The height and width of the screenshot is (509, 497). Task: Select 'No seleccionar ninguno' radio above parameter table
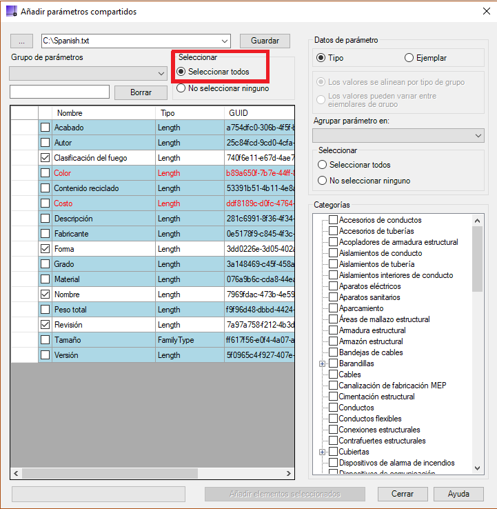click(181, 88)
